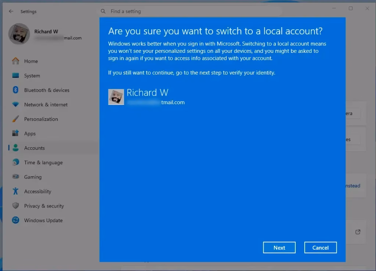Click the Home icon in sidebar
376x271 pixels.
[15, 61]
